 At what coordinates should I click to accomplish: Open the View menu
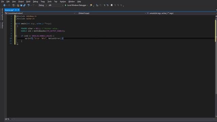pos(14,1)
